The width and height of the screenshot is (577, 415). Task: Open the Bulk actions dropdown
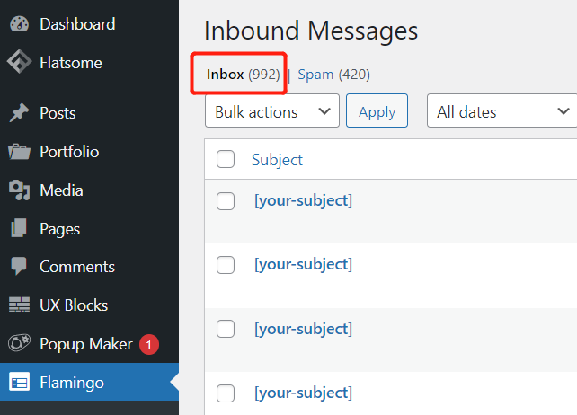272,112
